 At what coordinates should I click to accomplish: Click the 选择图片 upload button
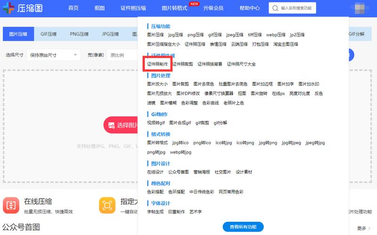tap(121, 125)
